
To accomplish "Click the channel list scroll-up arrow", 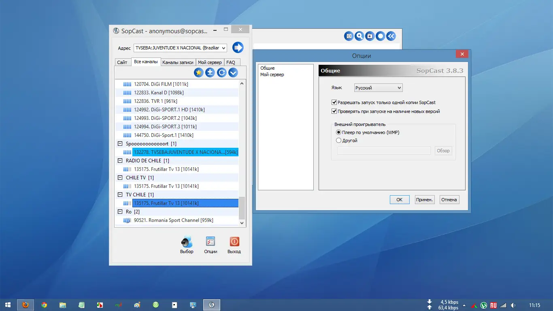I will point(242,83).
